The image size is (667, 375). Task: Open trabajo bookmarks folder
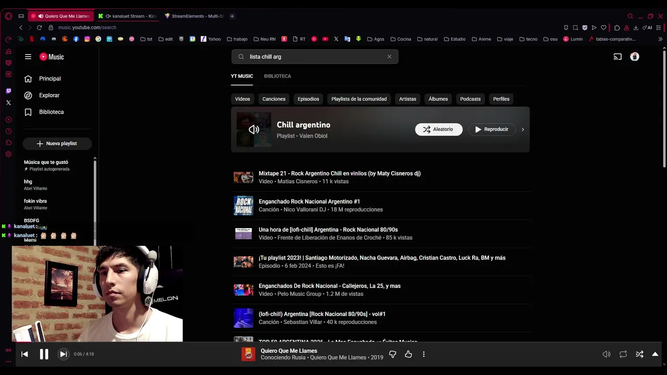tap(237, 39)
